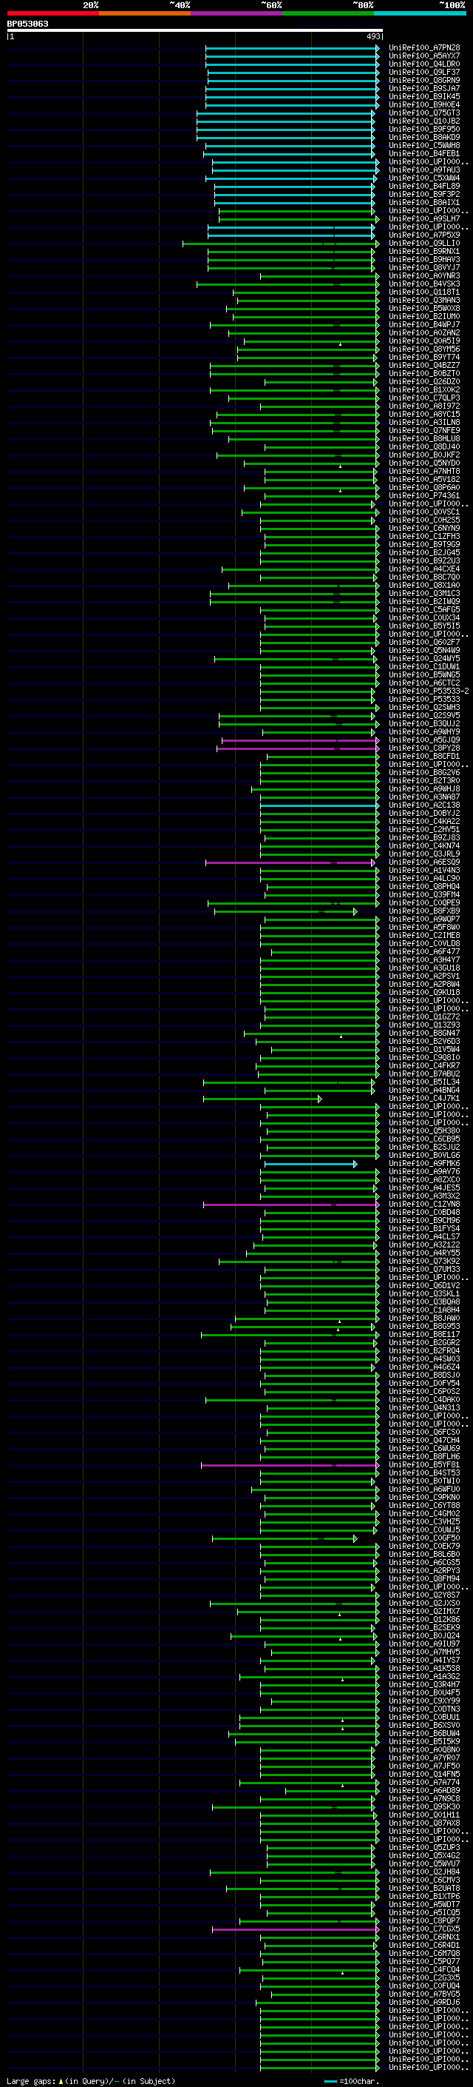Click label UniRef100_Q5H380
Image resolution: width=473 pixels, height=2087 pixels.
pos(423,1131)
